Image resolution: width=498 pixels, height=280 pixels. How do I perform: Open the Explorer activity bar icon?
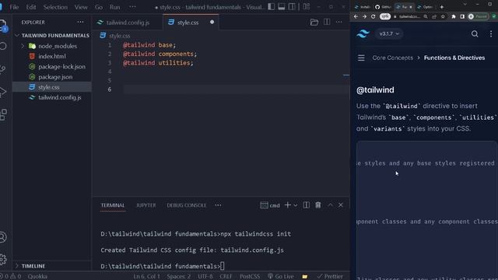click(x=3, y=25)
